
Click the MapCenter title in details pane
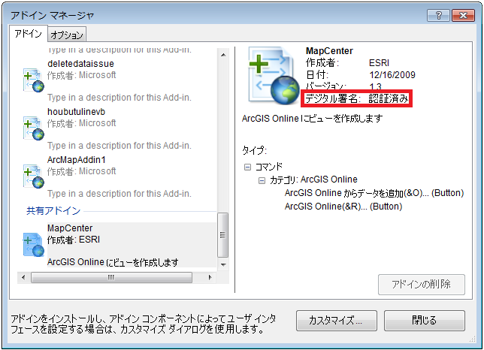coord(329,51)
